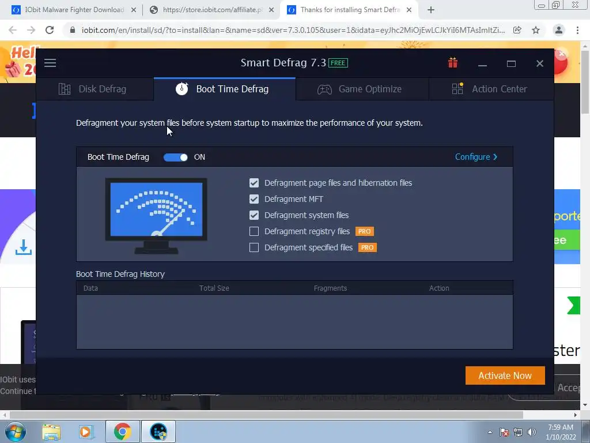590x443 pixels.
Task: Click the volume speaker tray icon
Action: [x=532, y=432]
